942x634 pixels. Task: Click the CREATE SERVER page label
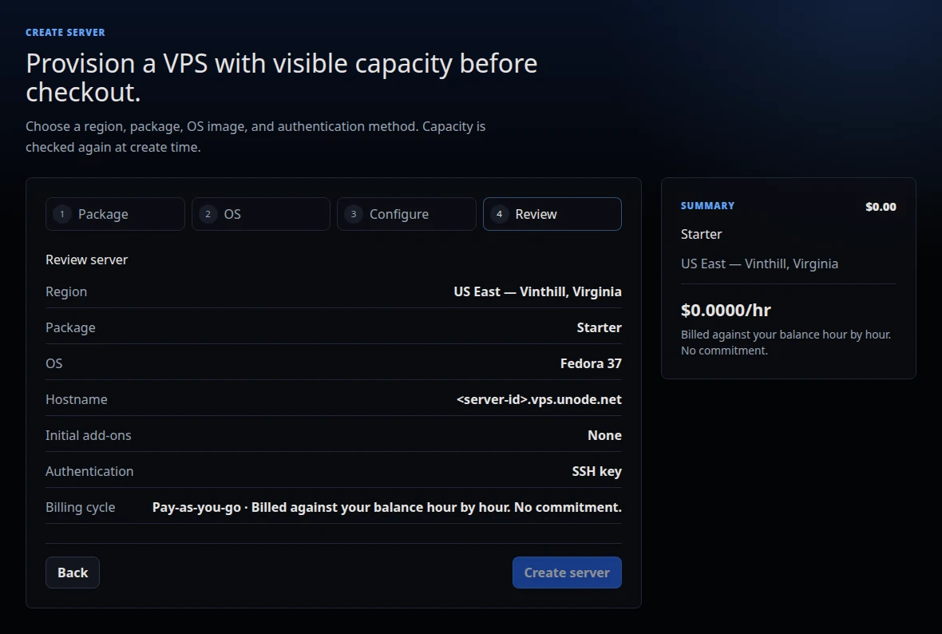(65, 33)
